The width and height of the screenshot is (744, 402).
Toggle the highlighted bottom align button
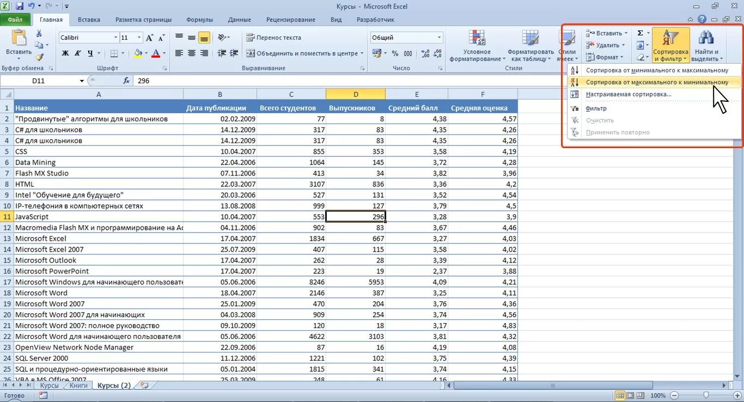(204, 38)
